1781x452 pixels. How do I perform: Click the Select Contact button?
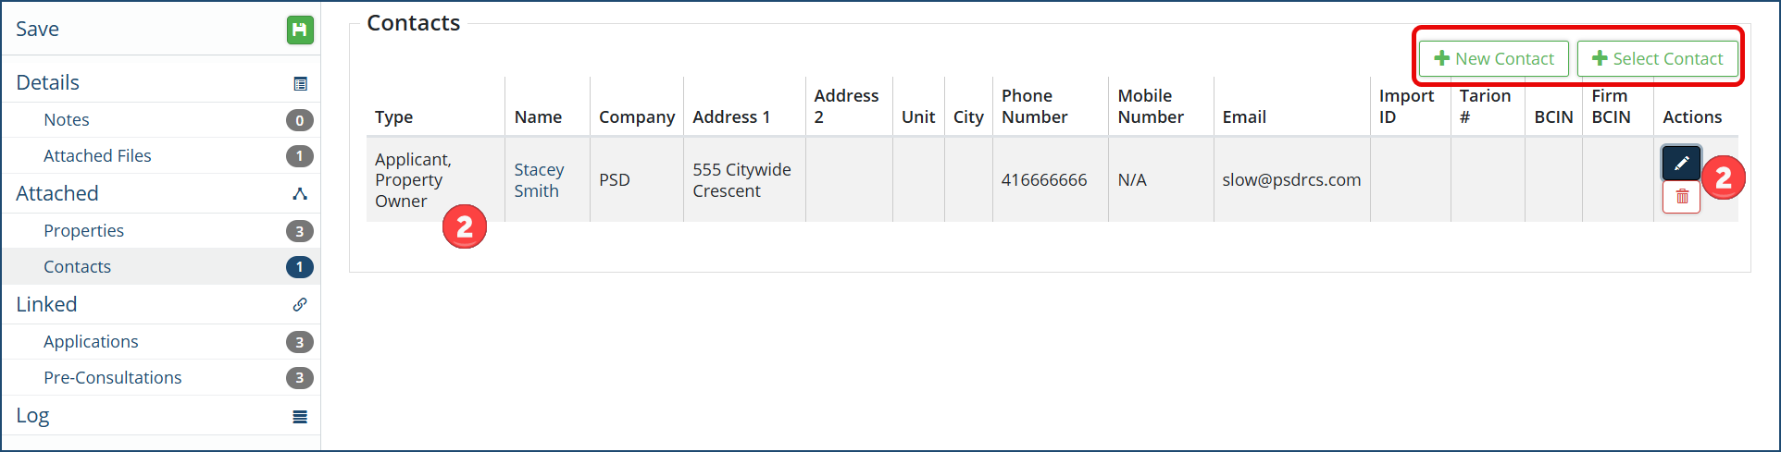(x=1657, y=59)
